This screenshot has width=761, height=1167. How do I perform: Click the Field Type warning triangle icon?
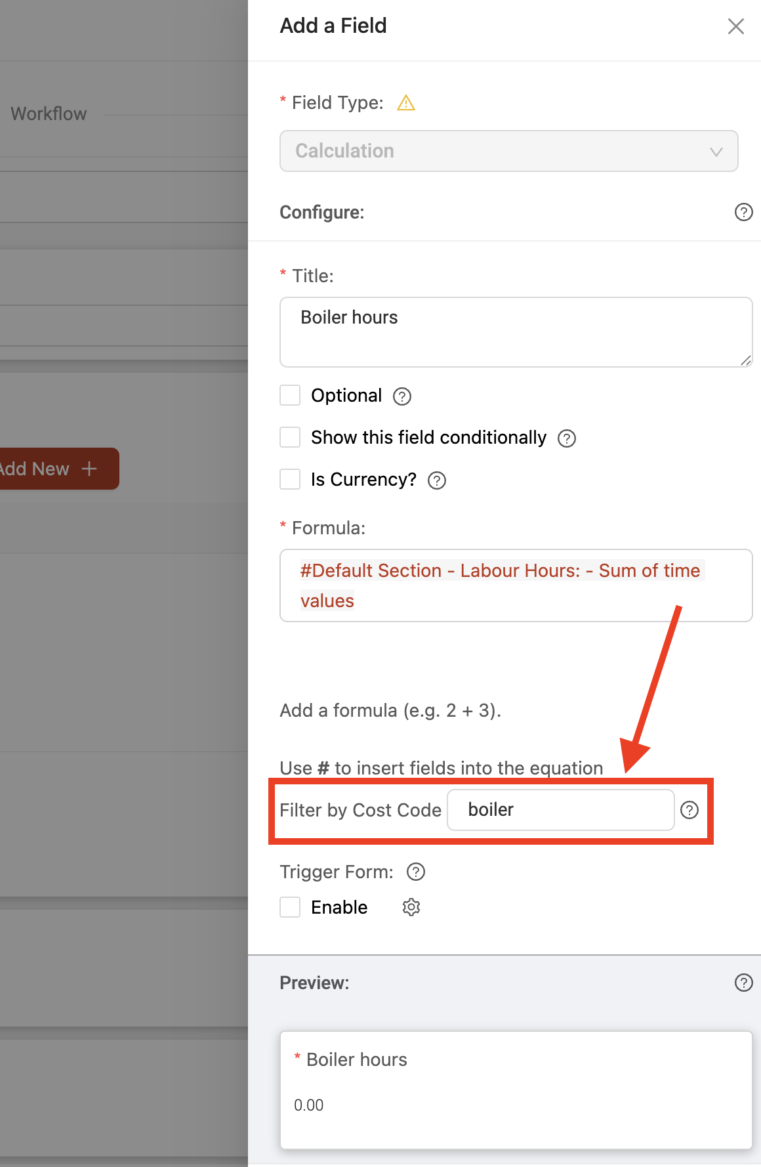pyautogui.click(x=406, y=103)
